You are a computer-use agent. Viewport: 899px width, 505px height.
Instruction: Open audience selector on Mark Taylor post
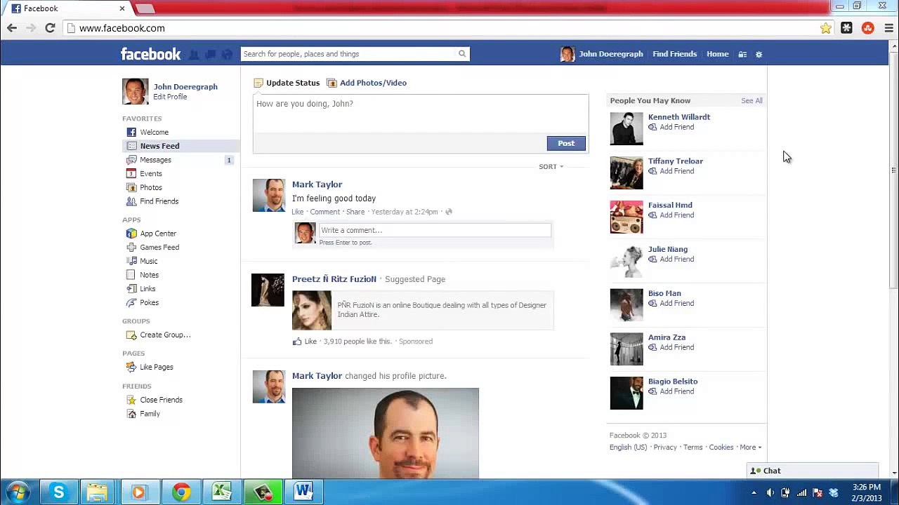449,212
